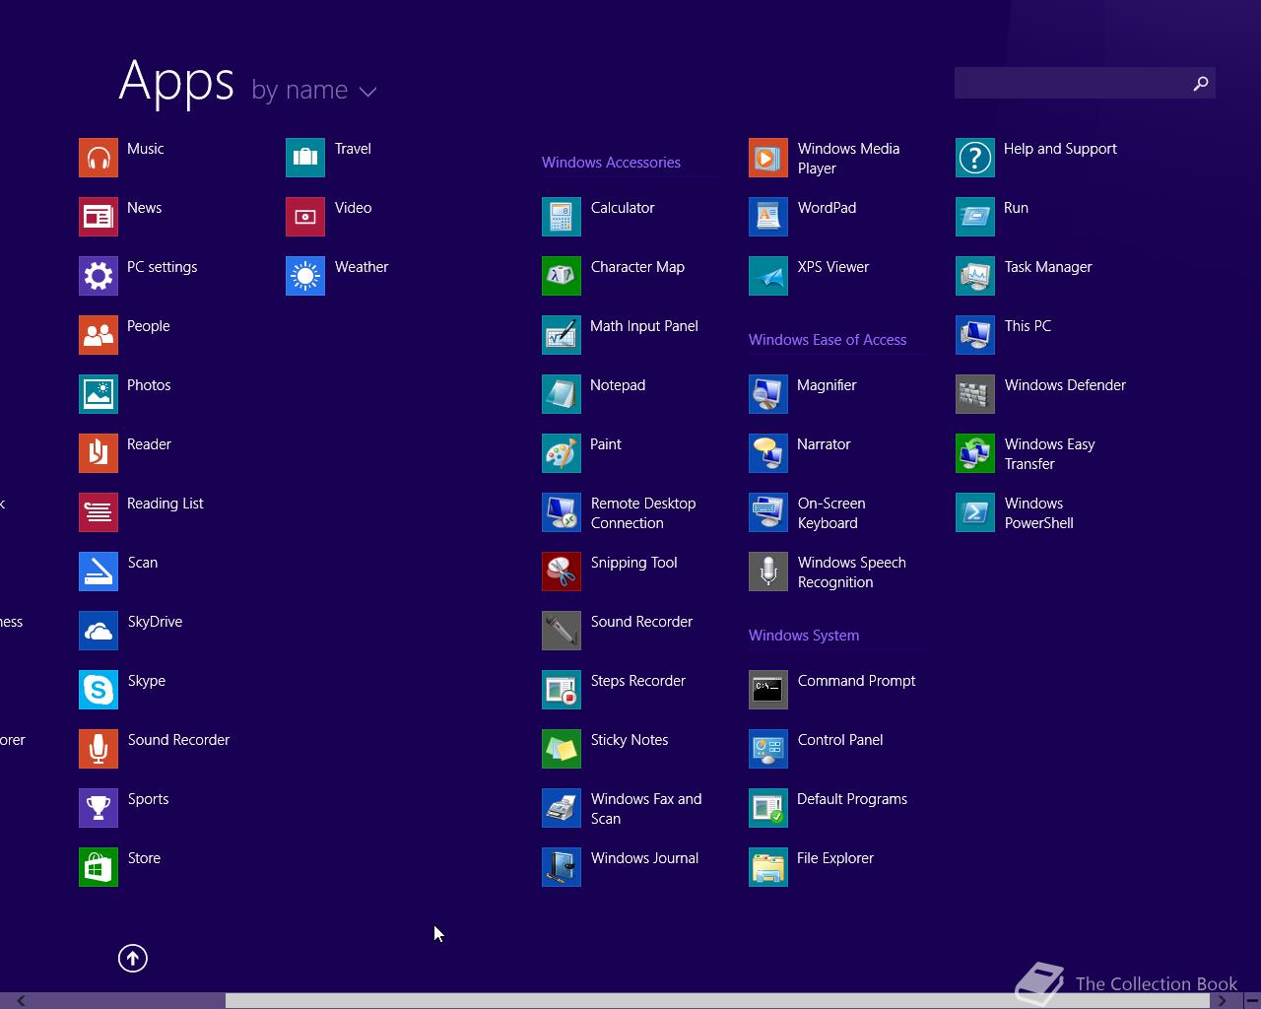This screenshot has width=1261, height=1009.
Task: Open the Sticky Notes icon
Action: [x=562, y=749]
